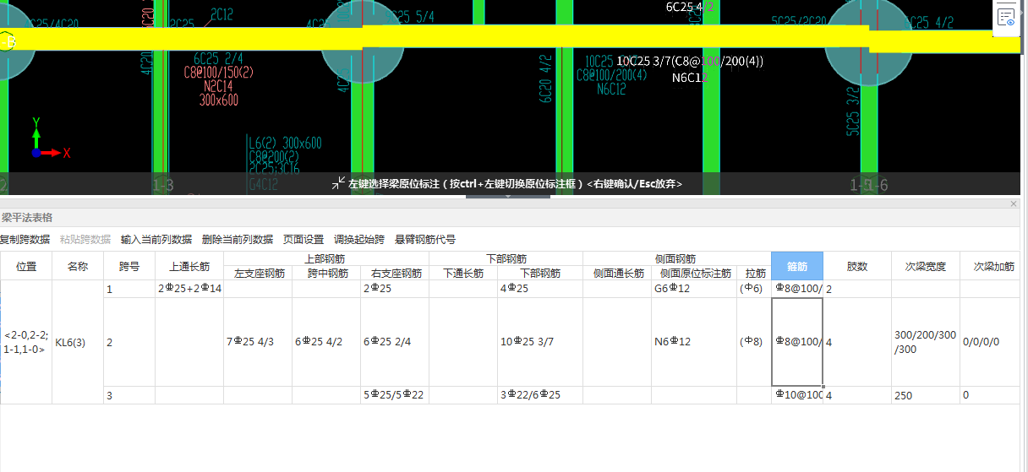The height and width of the screenshot is (472, 1028).
Task: Click the white 10C25 3/7(C8@100/200(4)) annotation
Action: click(x=691, y=61)
